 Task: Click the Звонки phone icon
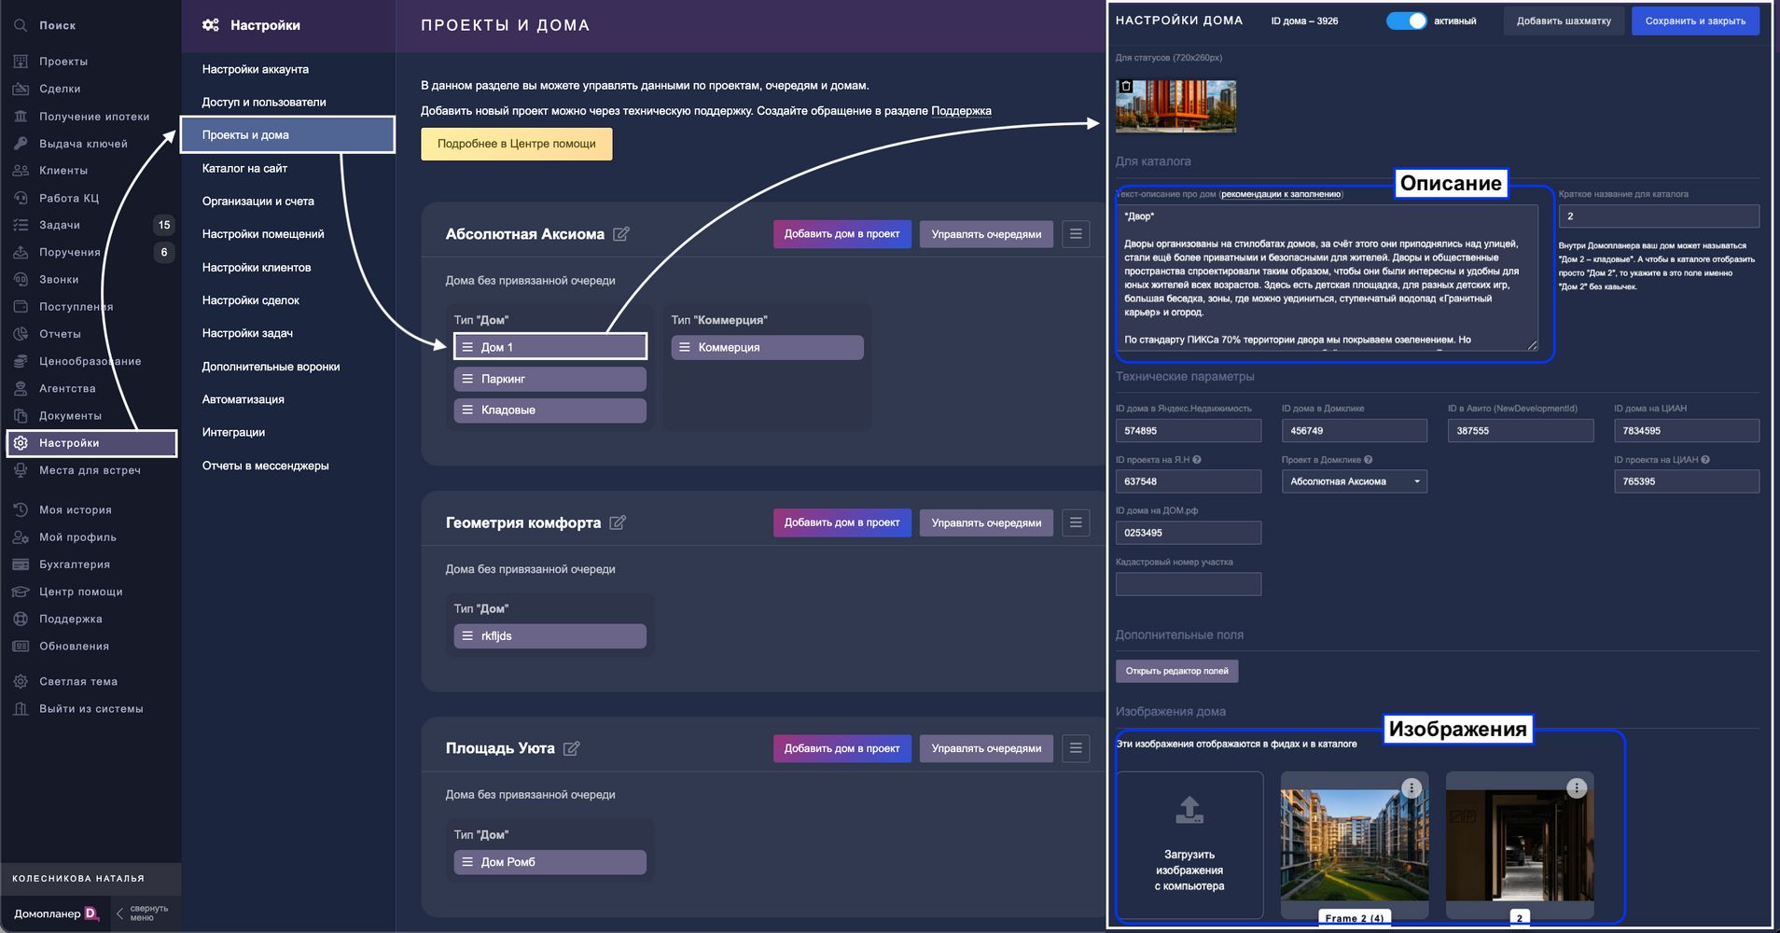(21, 279)
